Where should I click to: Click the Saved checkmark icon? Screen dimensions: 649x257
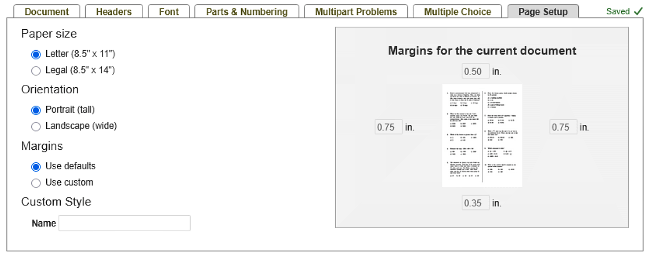tap(638, 11)
